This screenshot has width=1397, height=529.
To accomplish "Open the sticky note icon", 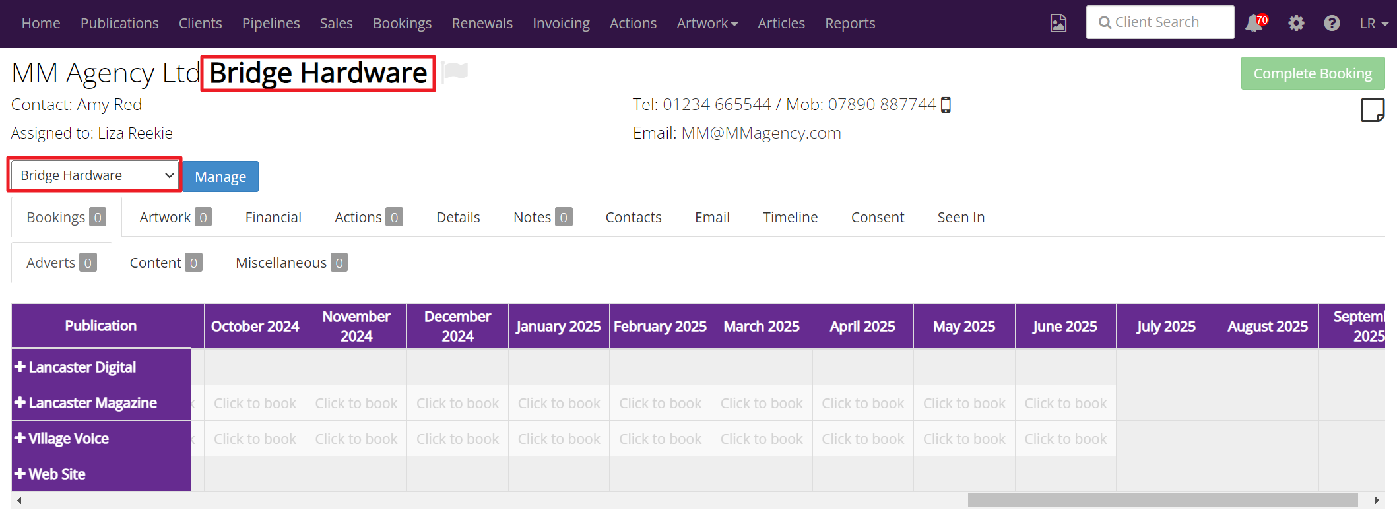I will [1373, 110].
